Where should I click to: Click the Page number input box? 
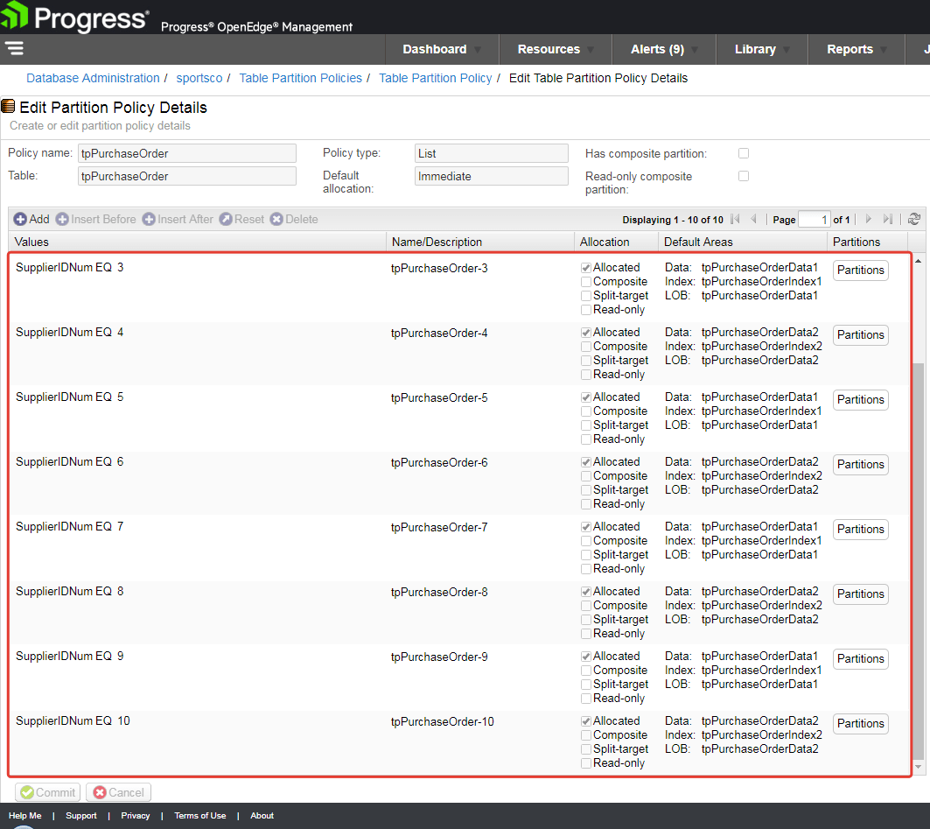click(x=815, y=219)
